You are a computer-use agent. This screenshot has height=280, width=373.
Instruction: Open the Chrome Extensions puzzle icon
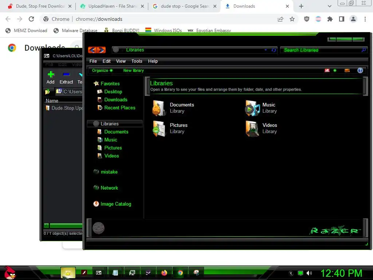click(x=330, y=19)
